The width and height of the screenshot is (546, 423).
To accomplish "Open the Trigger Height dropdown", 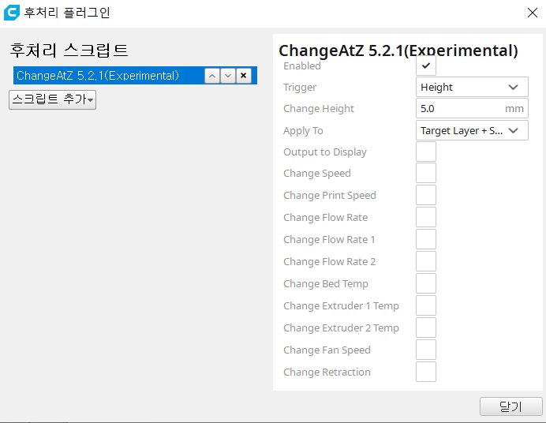I will click(x=472, y=87).
